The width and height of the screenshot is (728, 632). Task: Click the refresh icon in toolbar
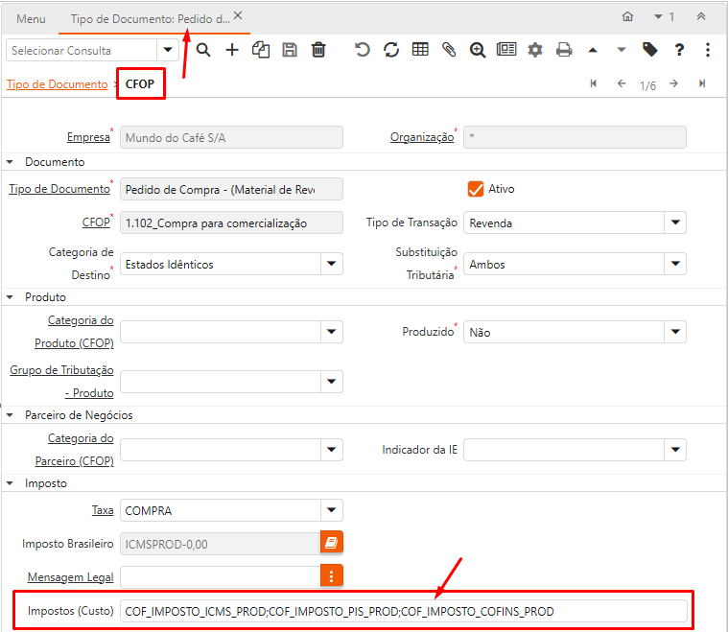pyautogui.click(x=390, y=50)
